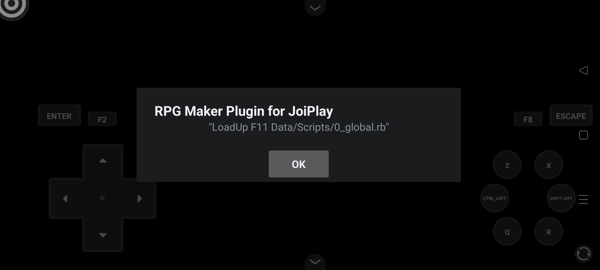Tap the D-pad down arrow

pyautogui.click(x=103, y=235)
